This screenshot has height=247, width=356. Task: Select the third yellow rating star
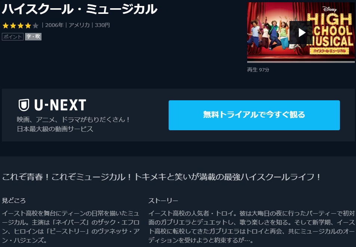click(x=21, y=25)
